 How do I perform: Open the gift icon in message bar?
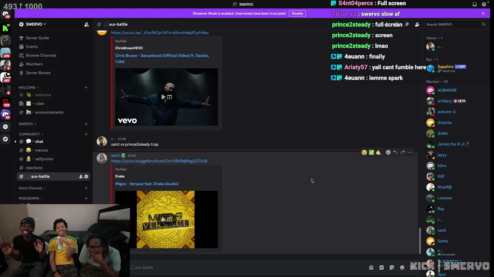[371, 267]
